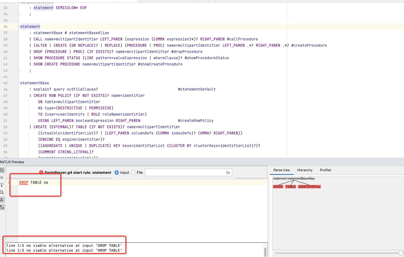Select the File radio button
This screenshot has height=257, width=404.
click(133, 172)
